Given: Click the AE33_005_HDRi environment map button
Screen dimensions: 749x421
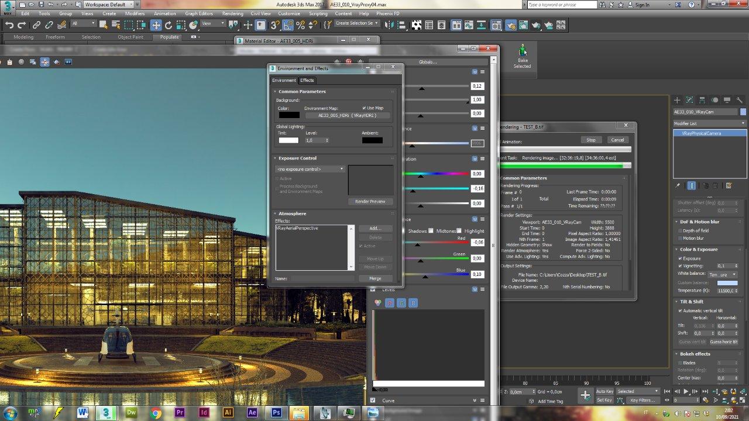Looking at the screenshot, I should click(348, 115).
